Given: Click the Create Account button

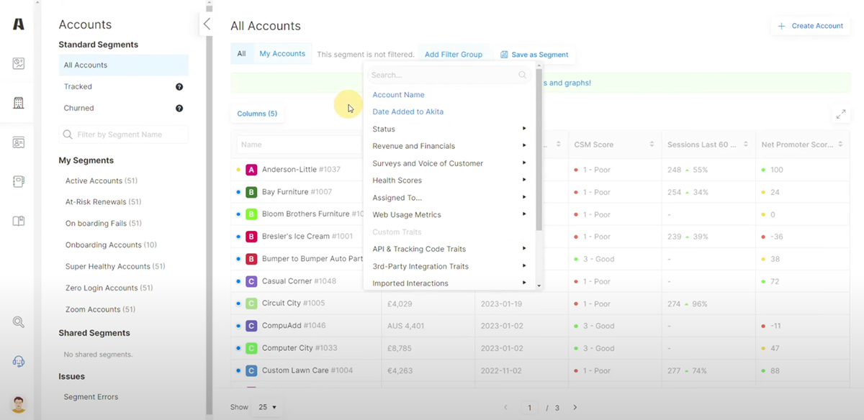Looking at the screenshot, I should point(810,25).
